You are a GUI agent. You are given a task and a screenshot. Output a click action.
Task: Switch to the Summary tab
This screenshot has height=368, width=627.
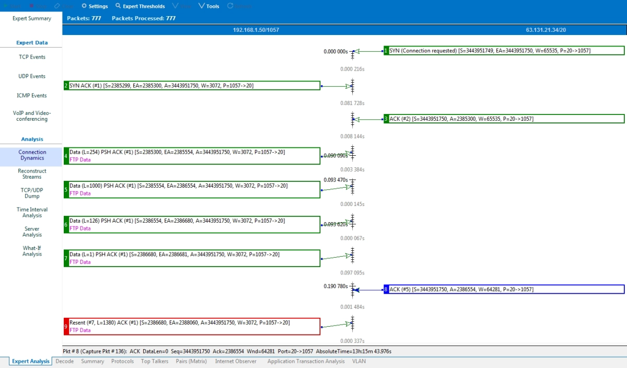(x=92, y=361)
